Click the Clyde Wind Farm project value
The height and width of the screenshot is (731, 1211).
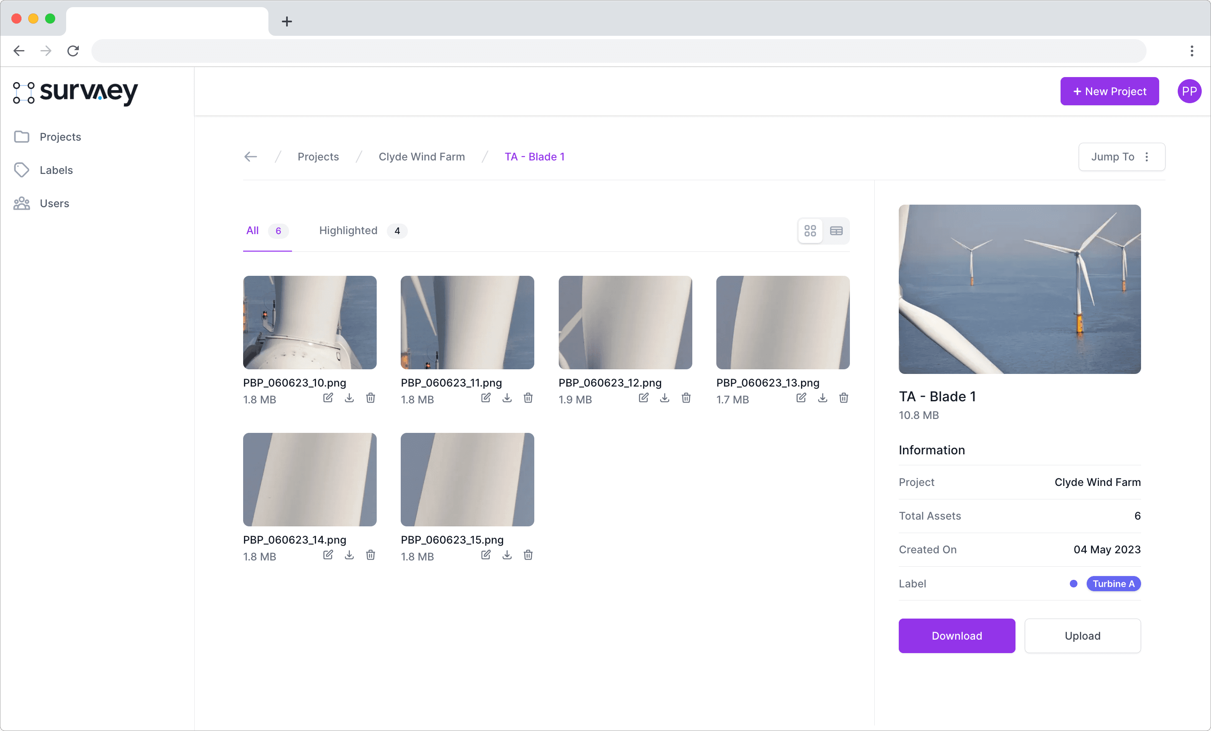tap(1098, 482)
